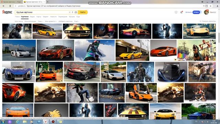
Task: Open the Ещё services menu
Action: [x=78, y=17]
